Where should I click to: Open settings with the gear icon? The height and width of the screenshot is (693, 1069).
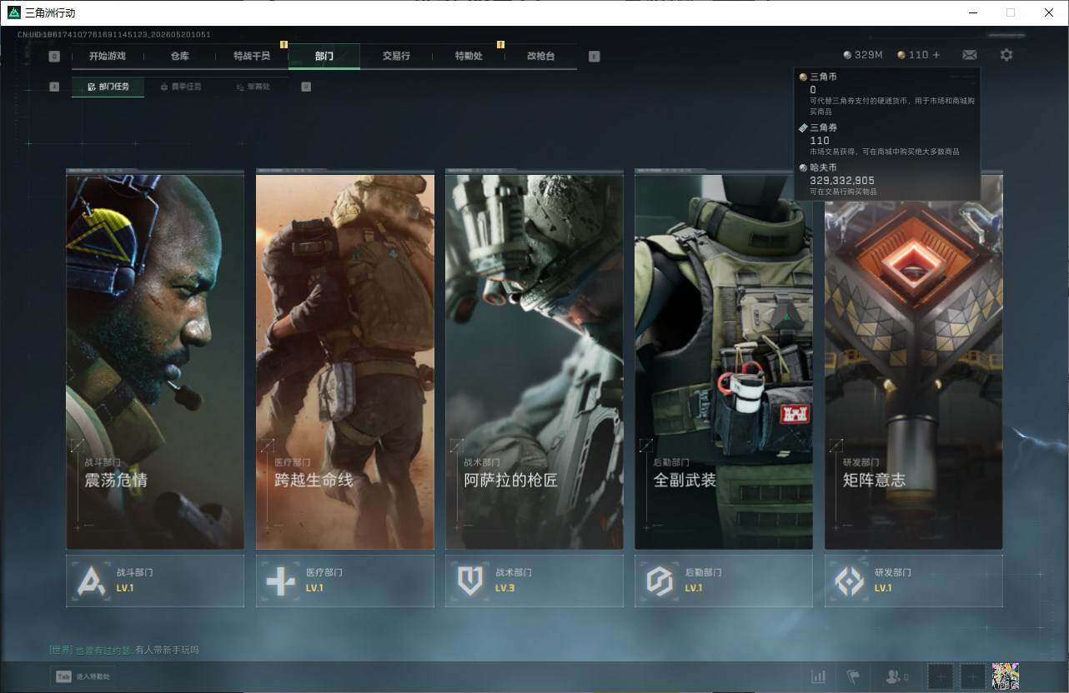[x=1006, y=55]
